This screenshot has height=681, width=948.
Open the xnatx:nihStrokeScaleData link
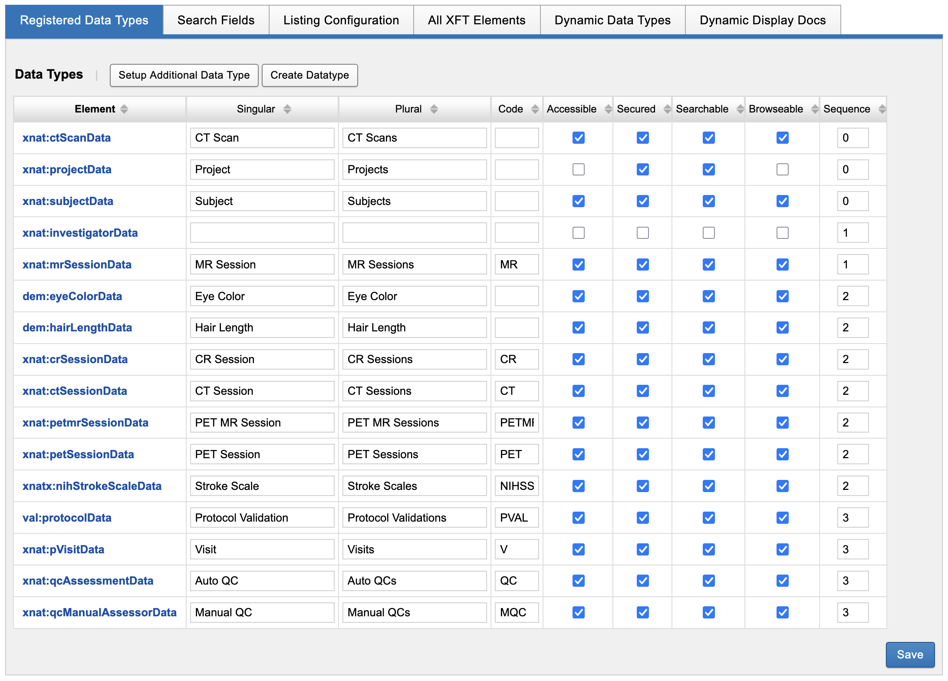[x=92, y=486]
